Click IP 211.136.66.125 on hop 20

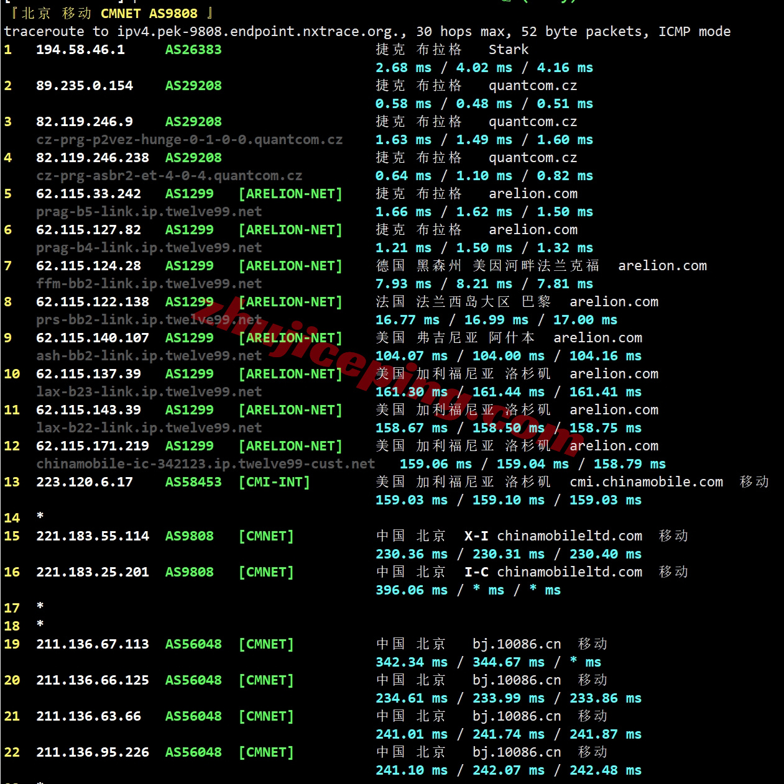pyautogui.click(x=93, y=680)
